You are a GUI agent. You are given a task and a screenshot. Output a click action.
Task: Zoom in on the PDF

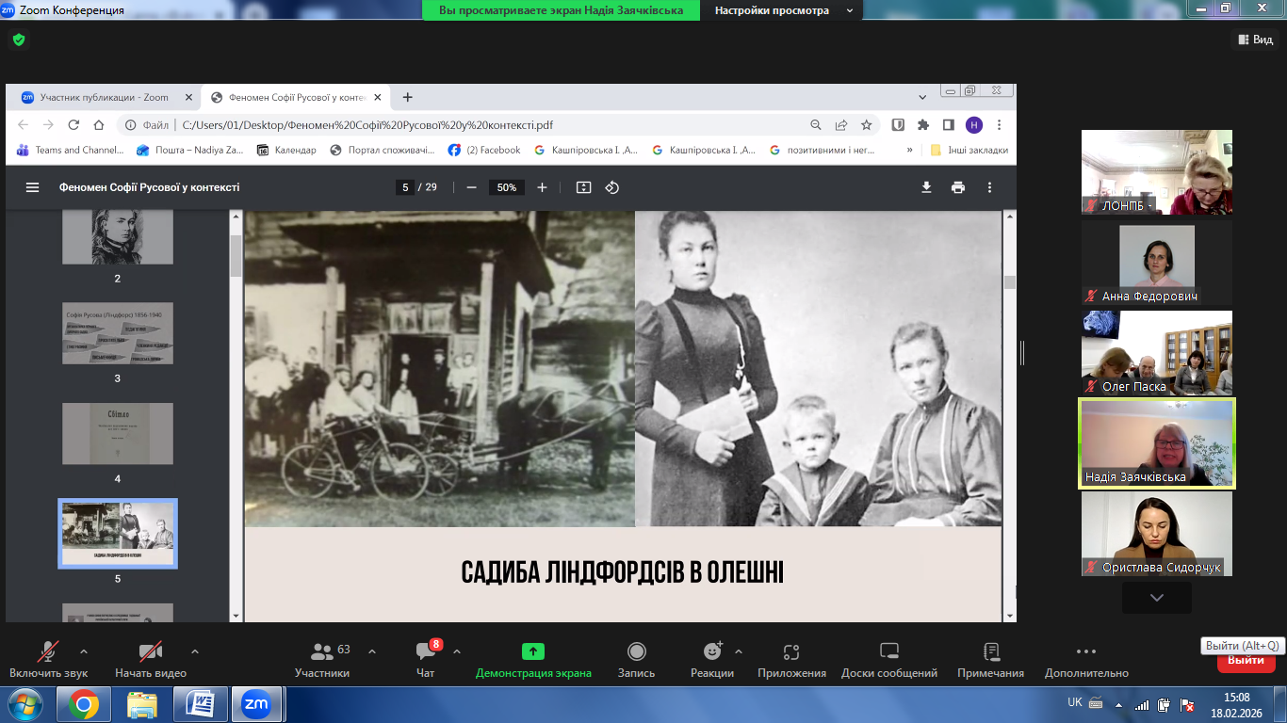[x=542, y=187]
